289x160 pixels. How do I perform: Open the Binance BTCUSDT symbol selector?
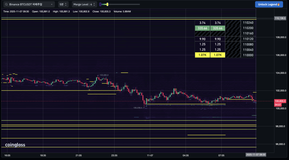pos(29,4)
